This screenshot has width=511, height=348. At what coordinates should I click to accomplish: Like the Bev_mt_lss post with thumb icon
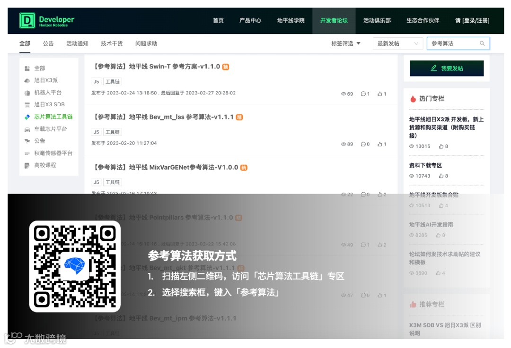point(379,144)
